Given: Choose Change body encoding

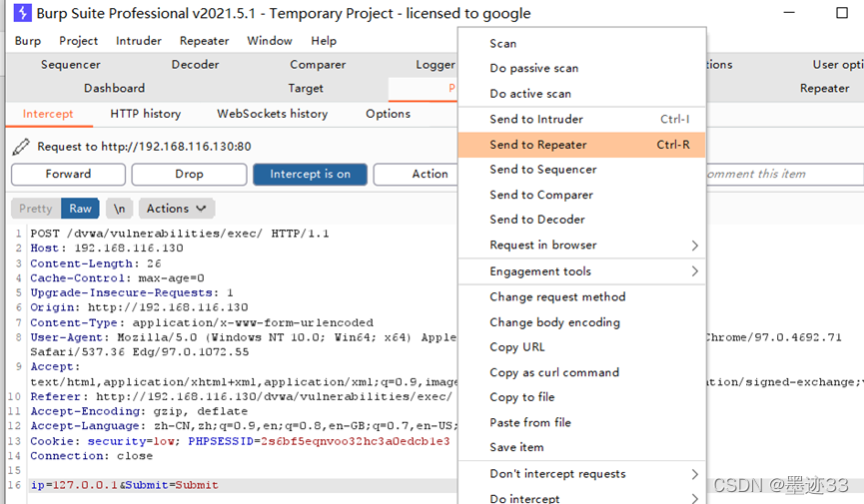Looking at the screenshot, I should pos(582,322).
